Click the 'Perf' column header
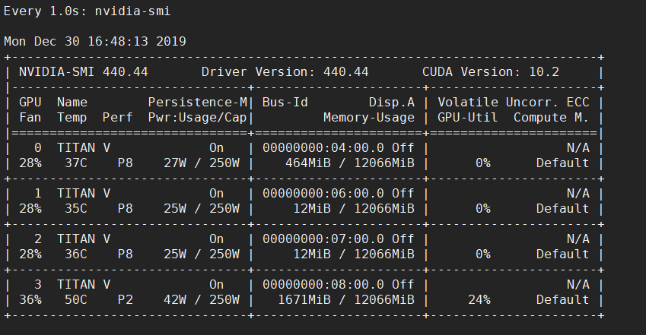Screen dimensions: 646x335 (x=118, y=118)
